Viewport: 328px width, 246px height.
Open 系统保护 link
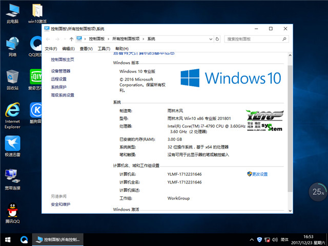click(58, 87)
